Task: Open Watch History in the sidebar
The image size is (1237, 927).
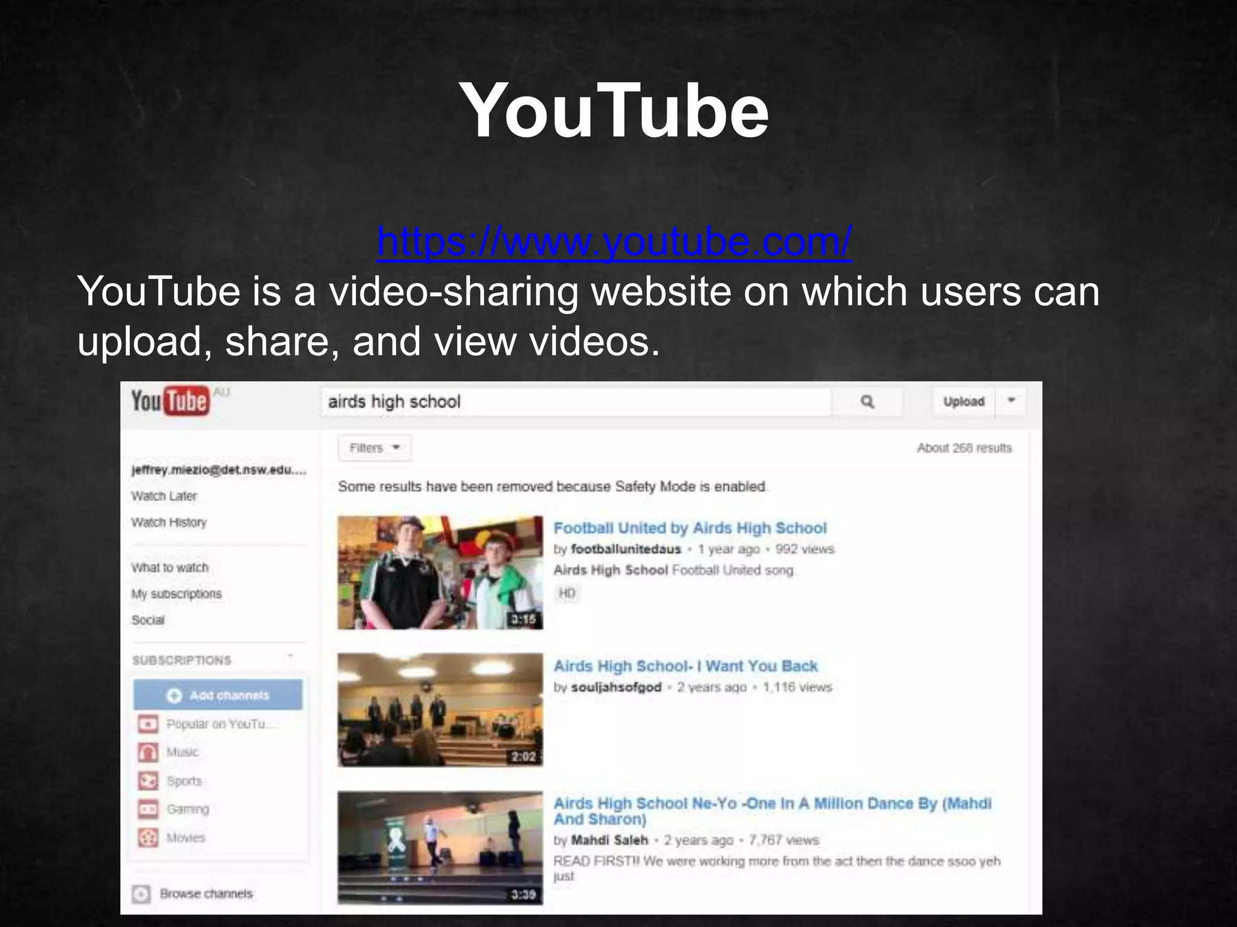Action: tap(169, 522)
